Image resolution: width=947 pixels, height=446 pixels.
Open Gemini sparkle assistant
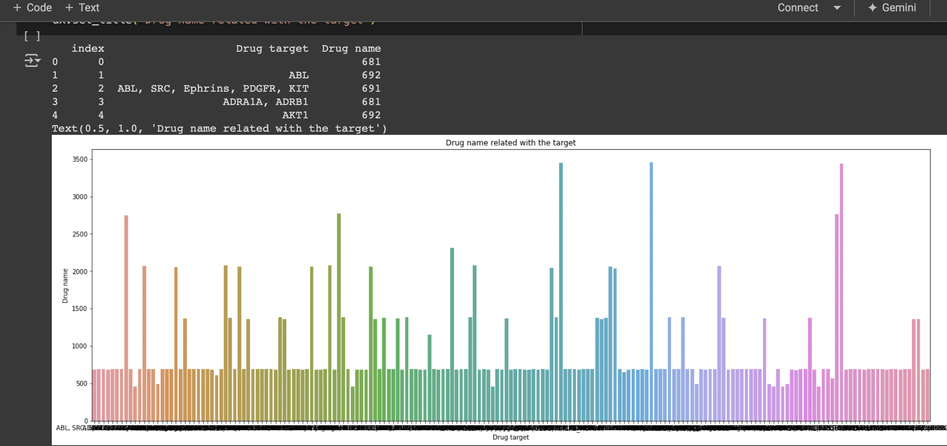(x=892, y=8)
